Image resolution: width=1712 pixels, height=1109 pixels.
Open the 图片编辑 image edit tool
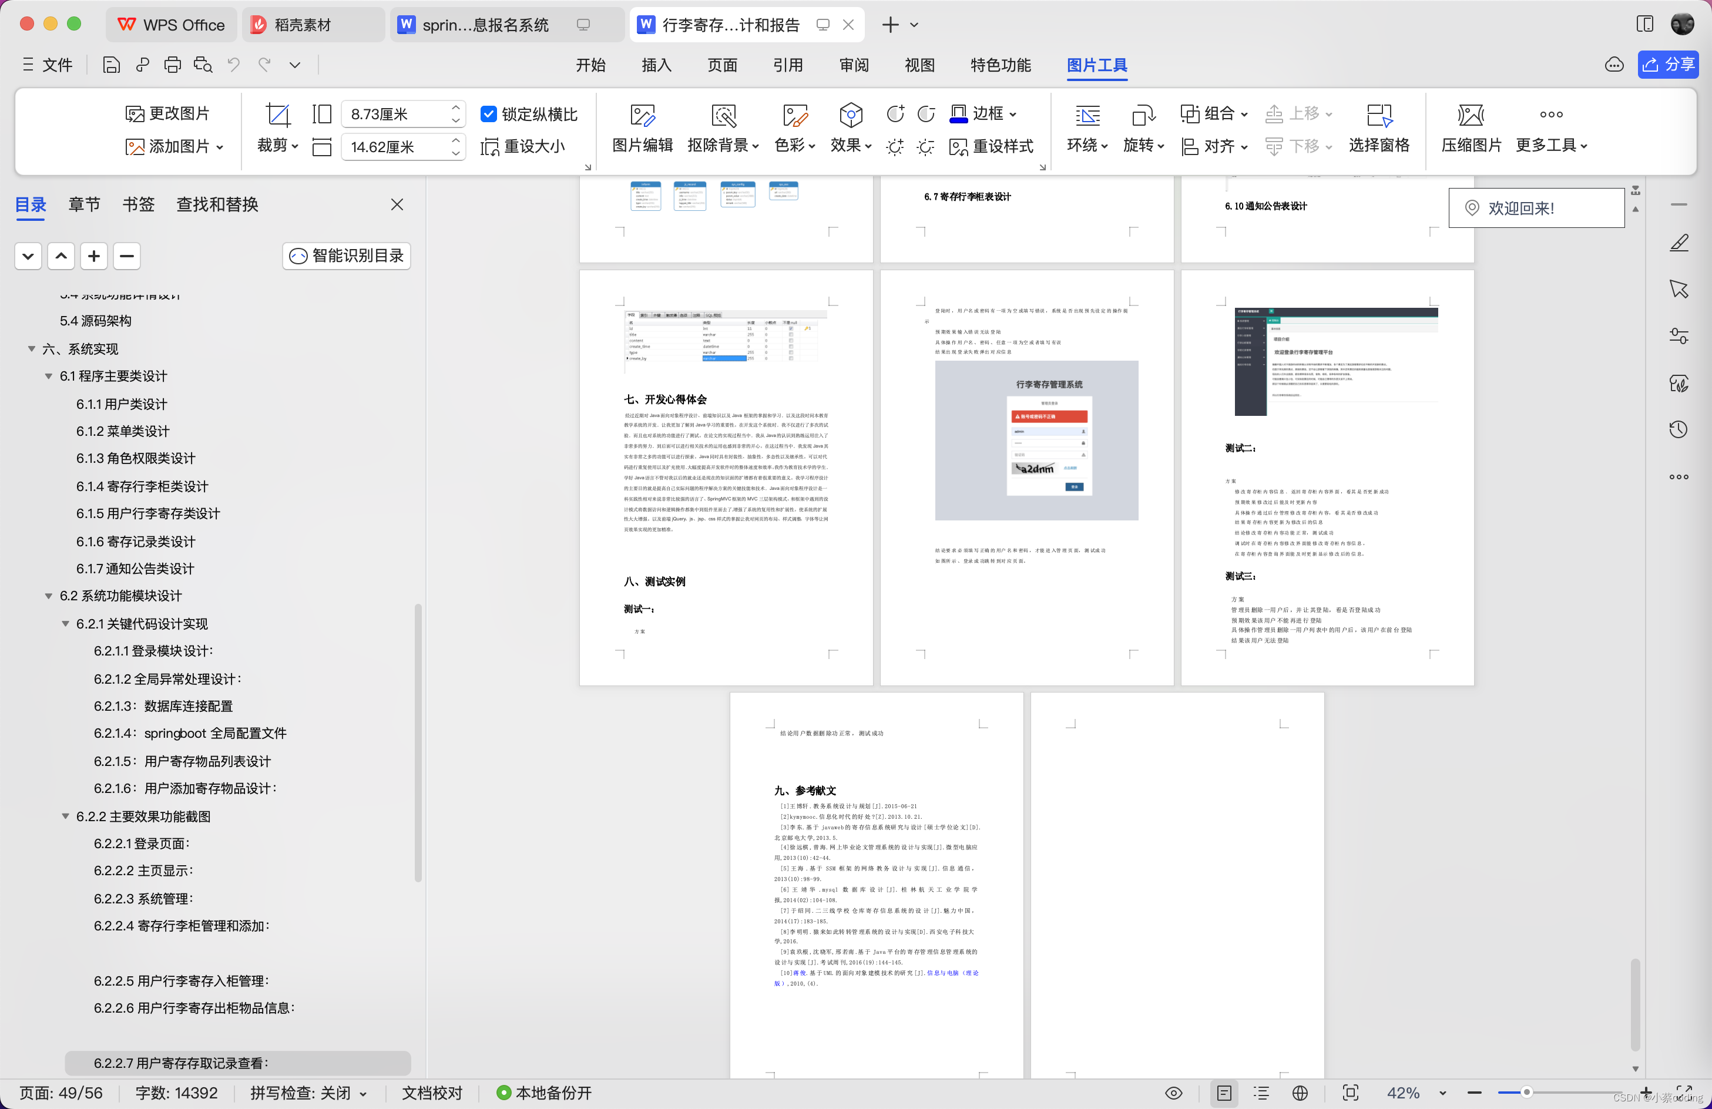pyautogui.click(x=642, y=115)
